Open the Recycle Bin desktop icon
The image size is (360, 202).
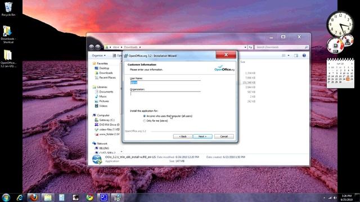[x=8, y=9]
